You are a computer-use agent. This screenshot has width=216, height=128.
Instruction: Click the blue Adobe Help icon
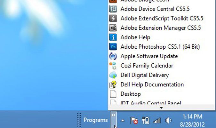(x=113, y=37)
